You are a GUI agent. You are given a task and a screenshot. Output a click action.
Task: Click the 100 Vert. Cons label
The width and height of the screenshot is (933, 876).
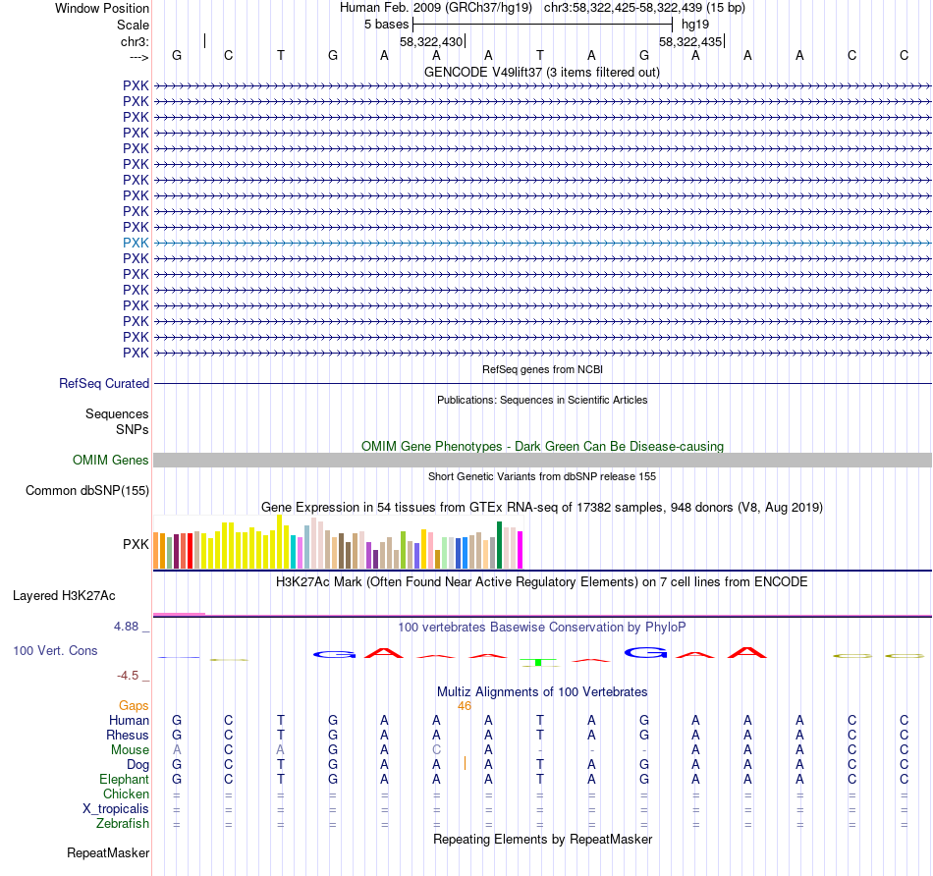(x=55, y=650)
